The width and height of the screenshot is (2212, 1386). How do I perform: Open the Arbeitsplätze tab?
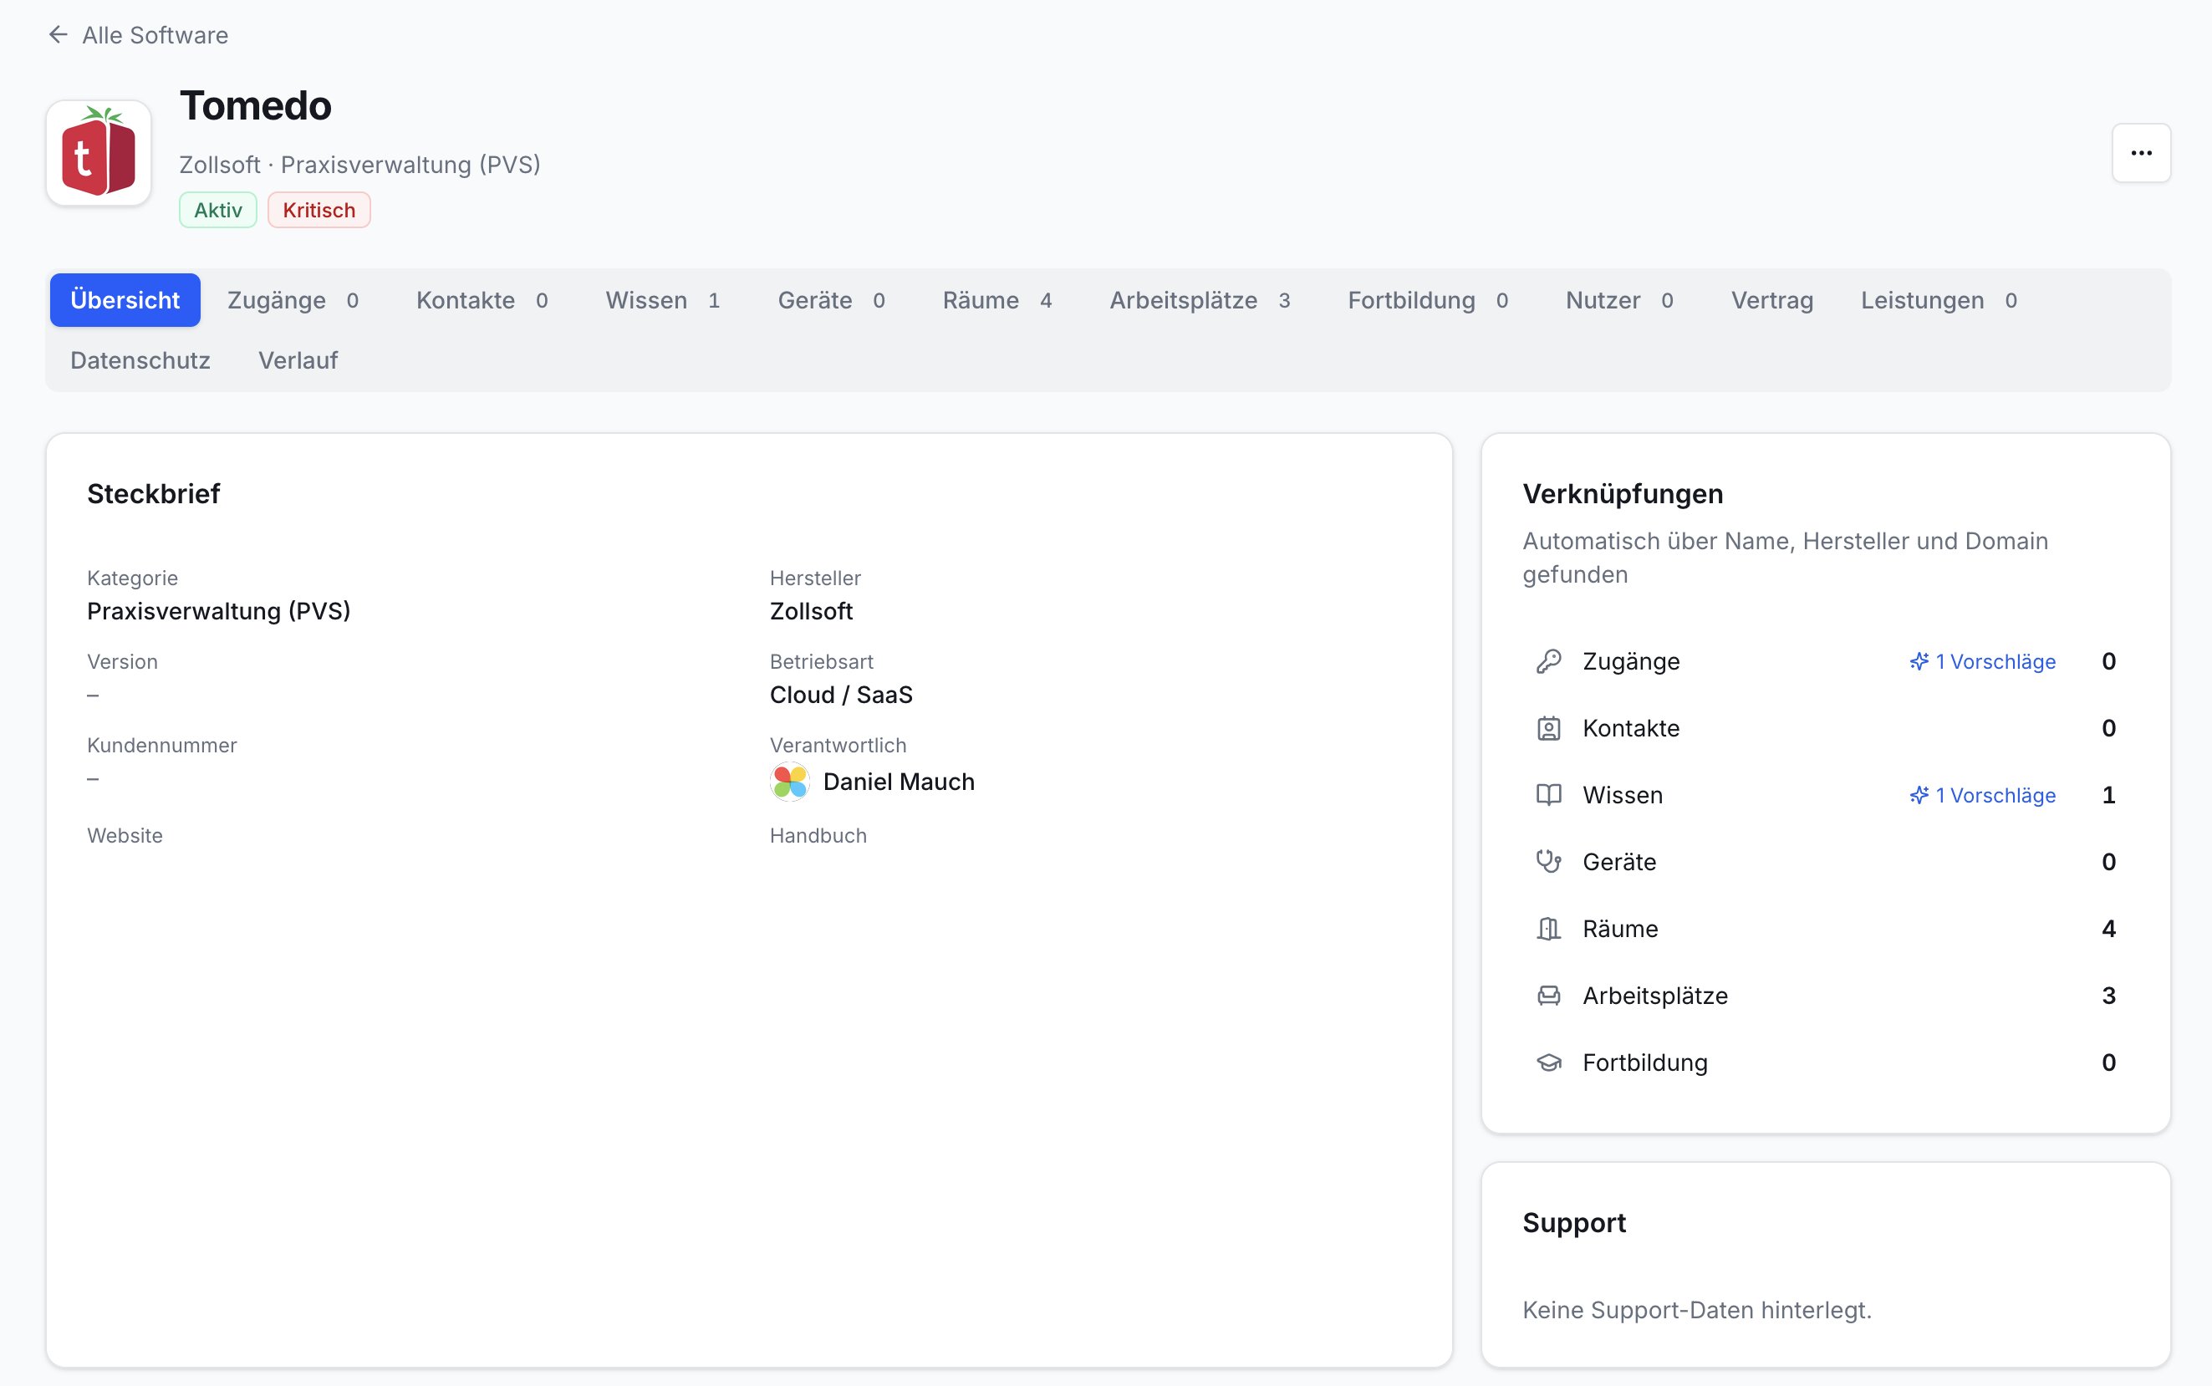[x=1200, y=300]
